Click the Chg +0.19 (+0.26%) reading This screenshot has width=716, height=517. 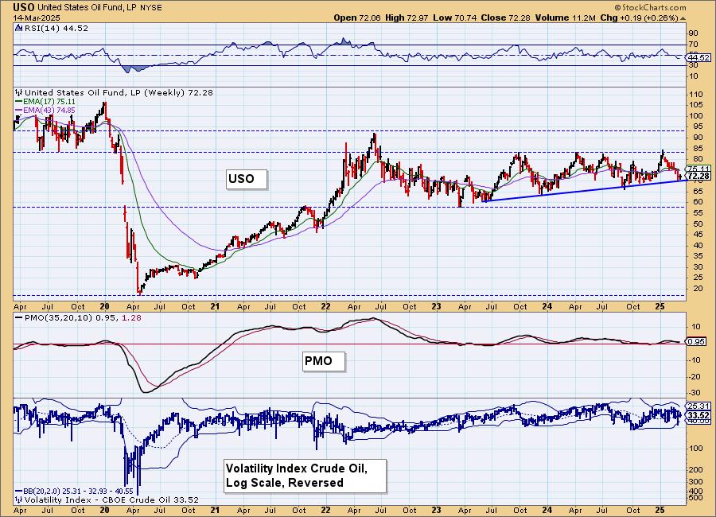pos(640,17)
